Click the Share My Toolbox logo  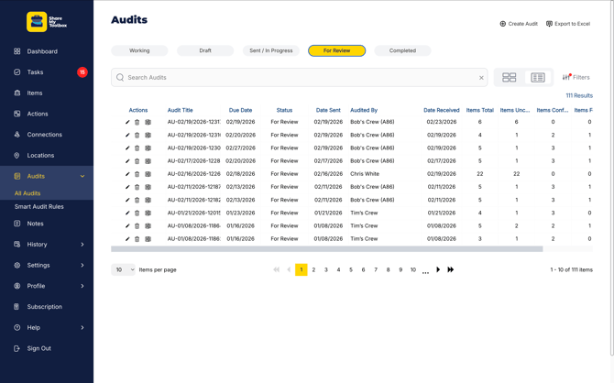47,22
